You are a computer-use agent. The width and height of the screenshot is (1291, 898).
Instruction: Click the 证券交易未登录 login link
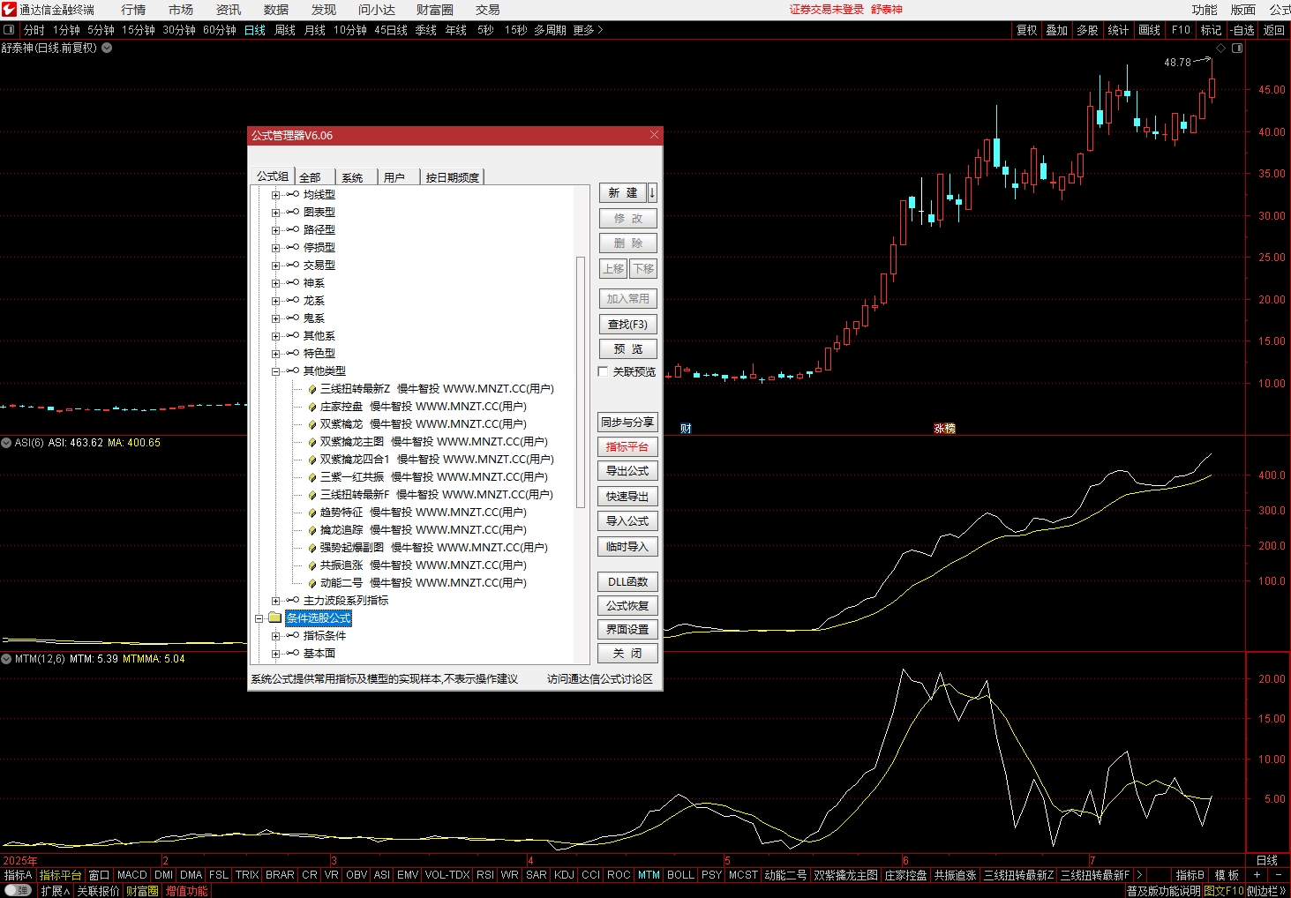pos(827,10)
